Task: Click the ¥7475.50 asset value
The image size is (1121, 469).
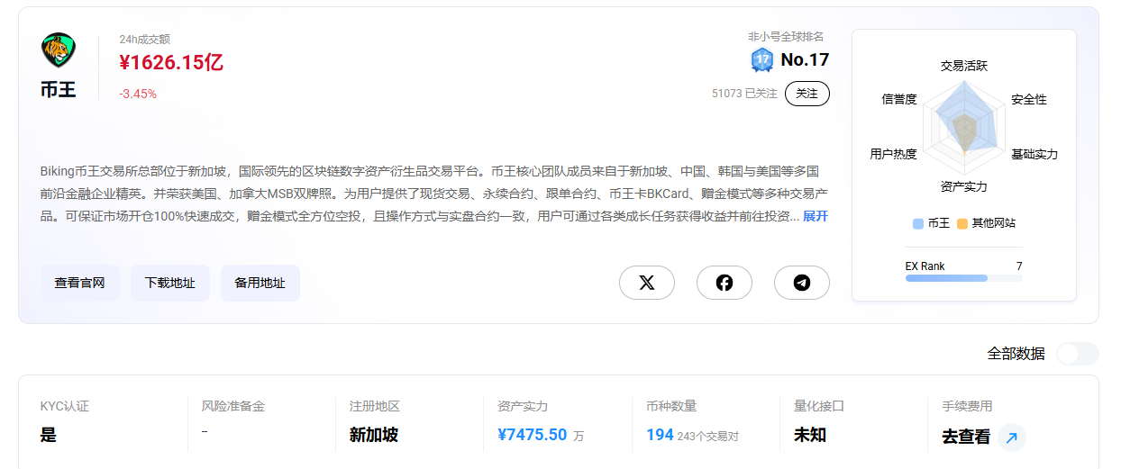Action: point(533,435)
